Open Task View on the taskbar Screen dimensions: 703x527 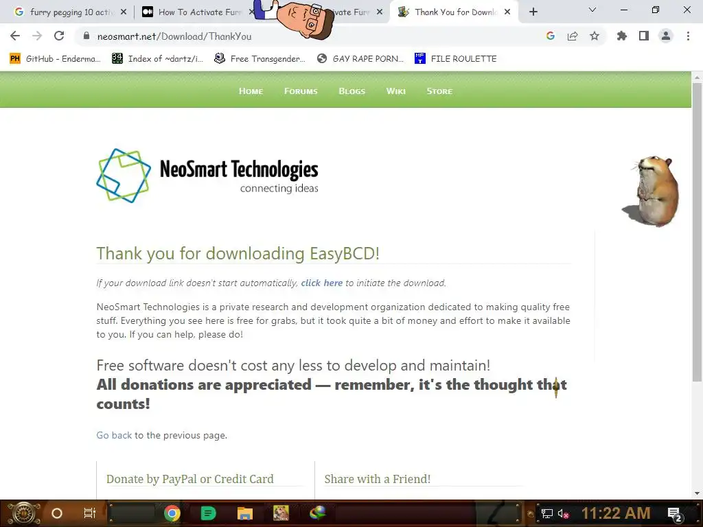point(90,513)
